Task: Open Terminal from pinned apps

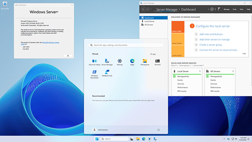Action: tap(157, 61)
